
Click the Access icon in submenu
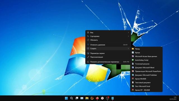click(x=133, y=56)
